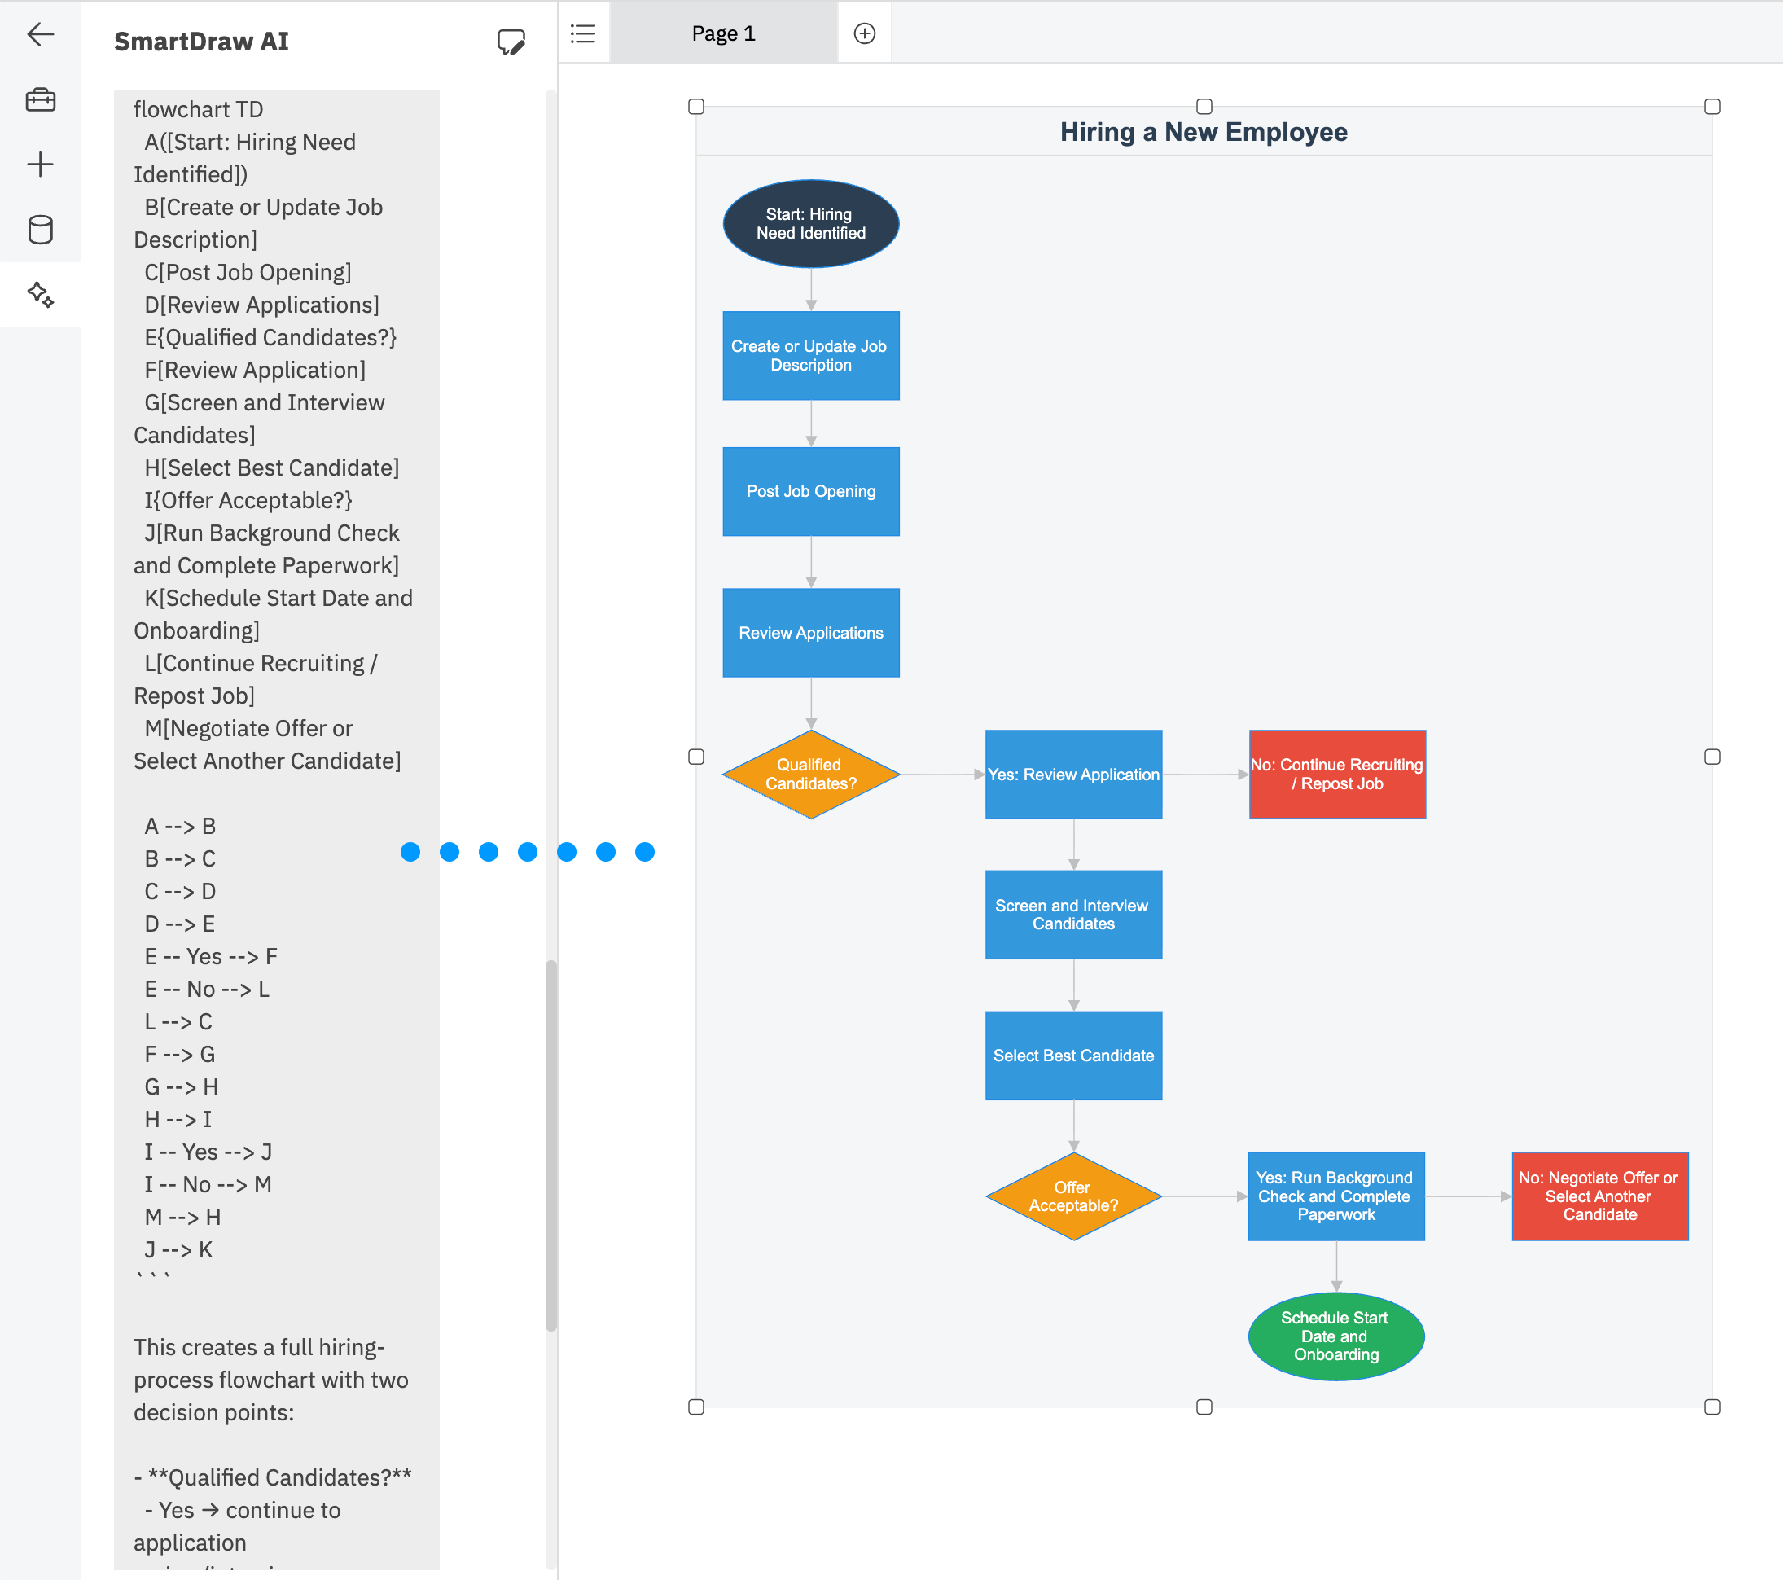Open the page list icon
1785x1580 pixels.
(583, 33)
